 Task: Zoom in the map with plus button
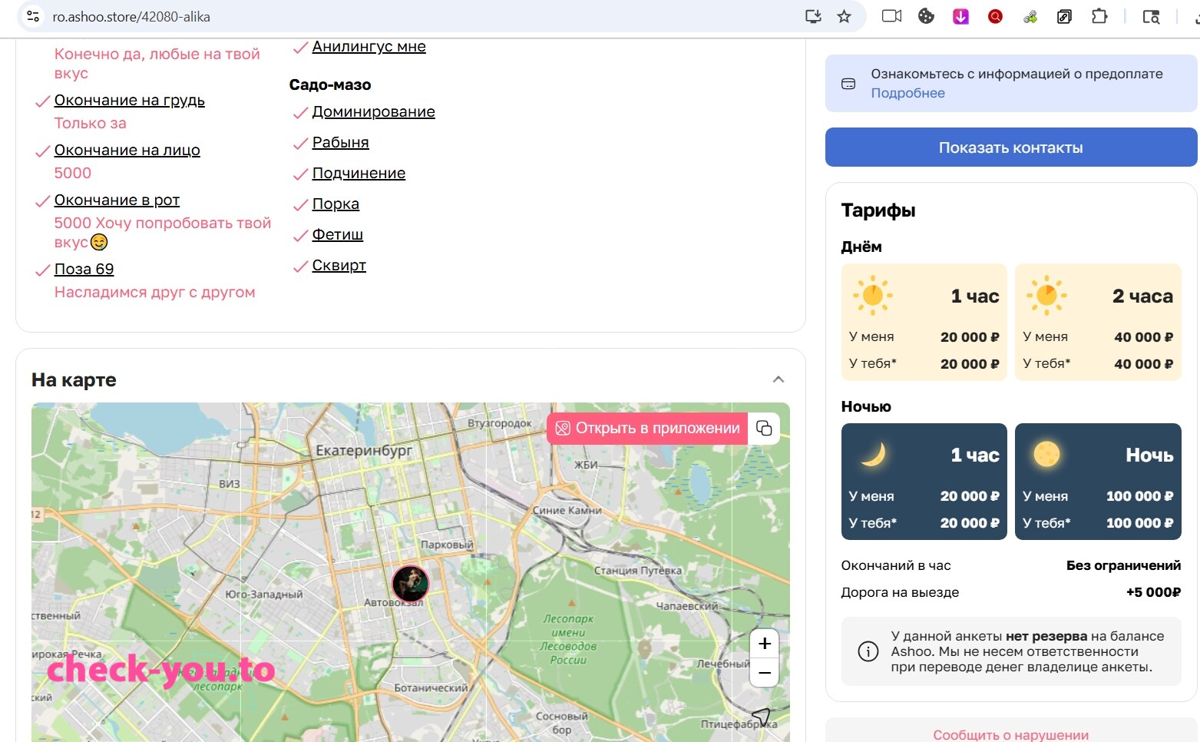(764, 643)
